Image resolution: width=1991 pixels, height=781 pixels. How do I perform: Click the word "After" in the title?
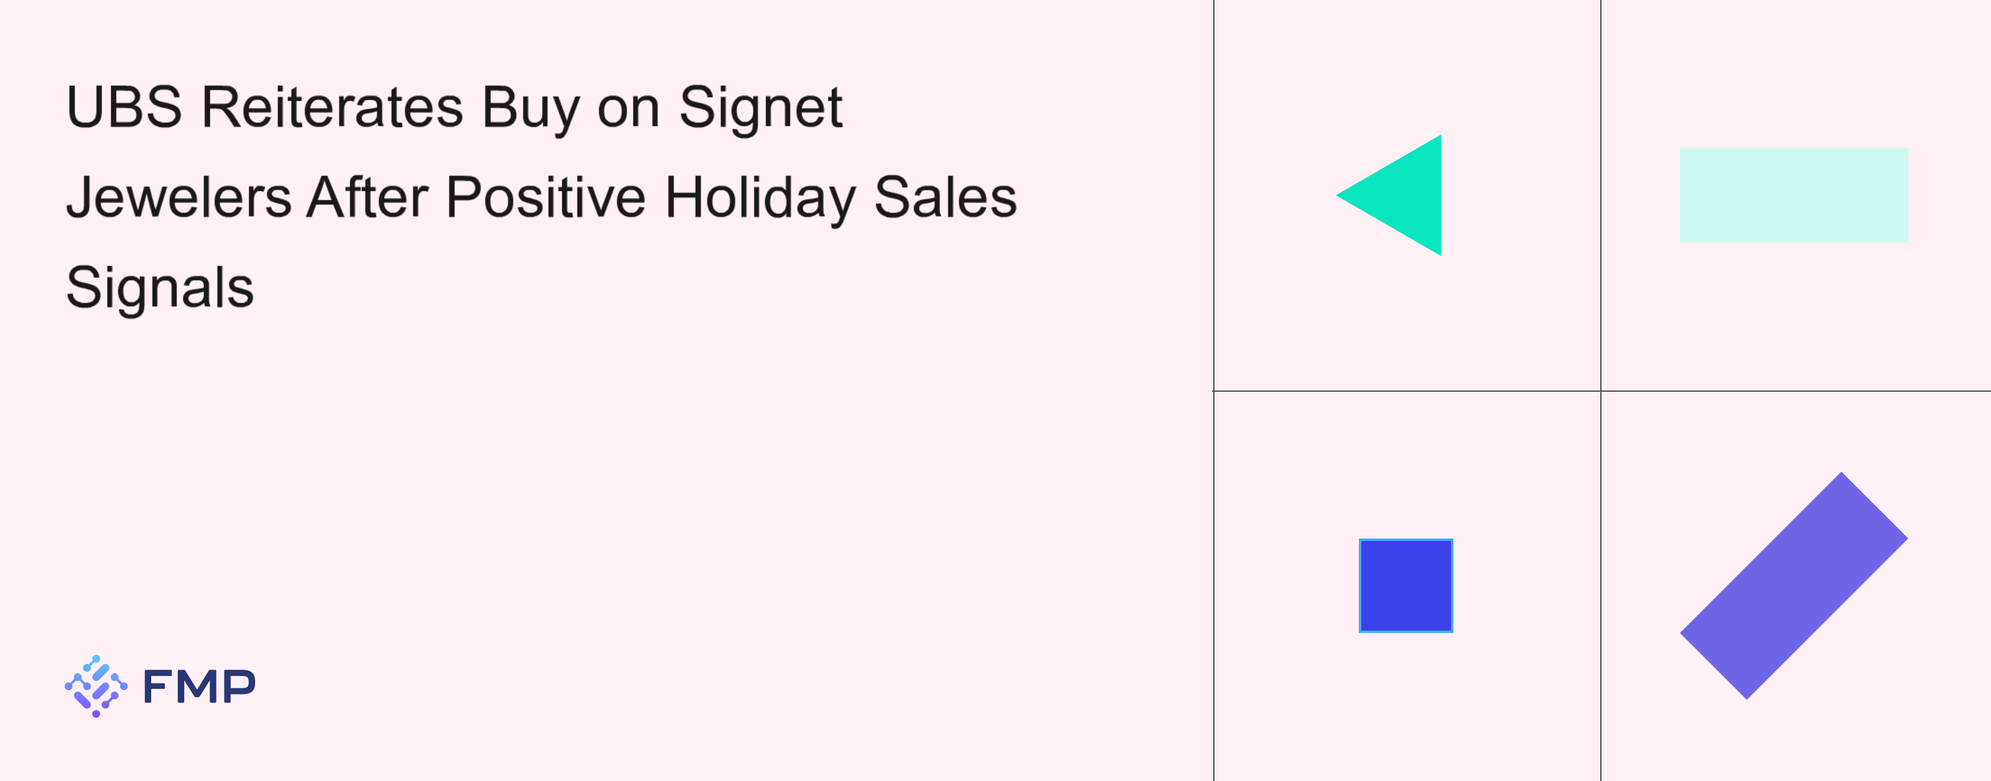tap(367, 198)
